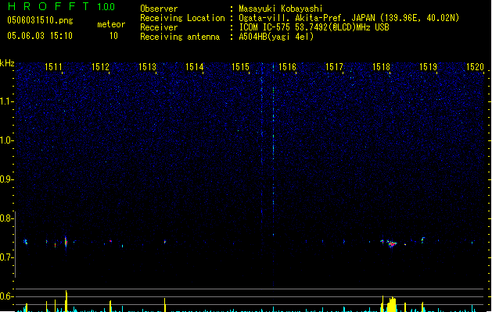492x312 pixels.
Task: Click the 1.1 kHz frequency axis label
Action: [x=6, y=101]
